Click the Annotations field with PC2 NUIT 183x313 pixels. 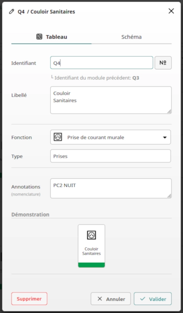(x=111, y=188)
